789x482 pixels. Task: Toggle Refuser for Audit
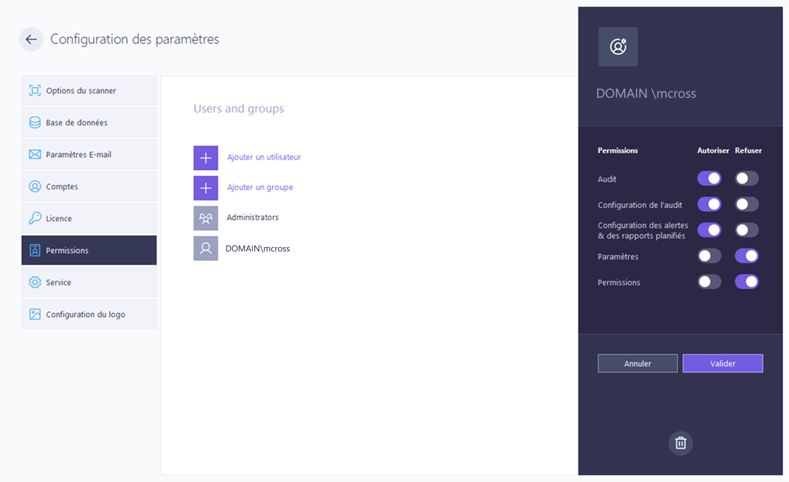[747, 178]
